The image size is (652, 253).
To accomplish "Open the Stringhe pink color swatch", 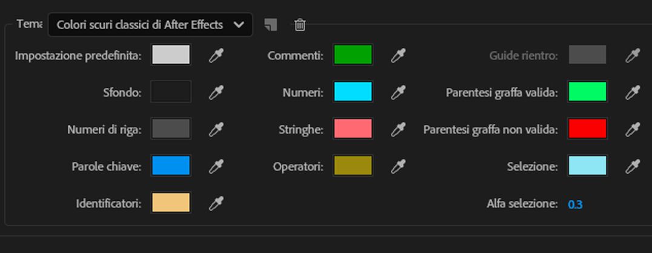I will click(x=353, y=129).
